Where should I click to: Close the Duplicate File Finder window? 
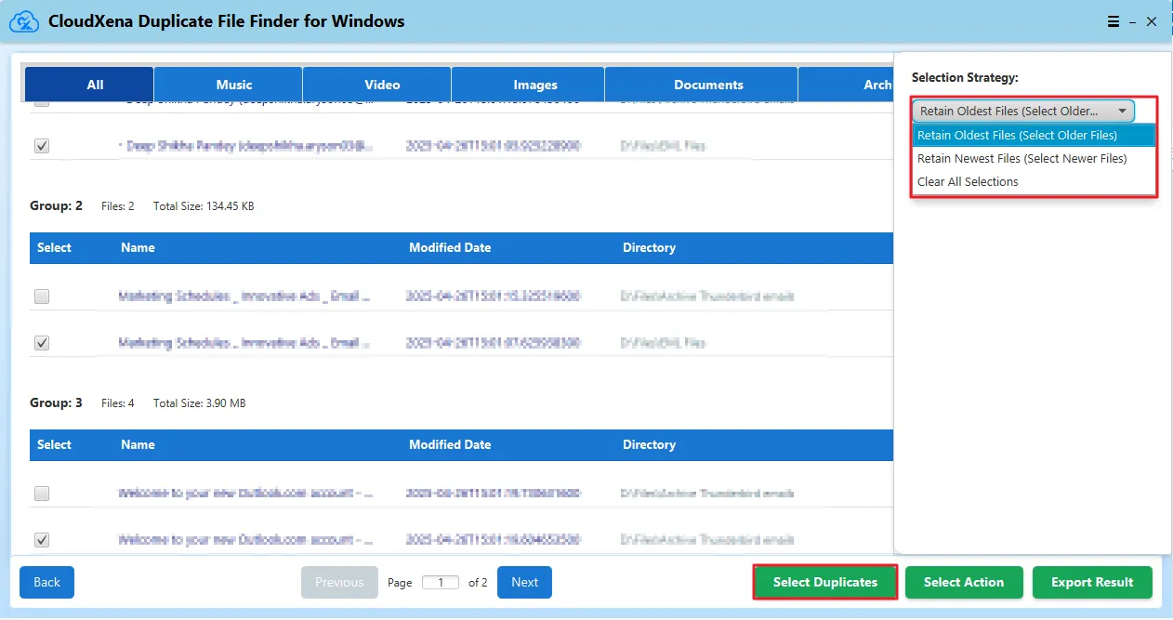click(1152, 21)
